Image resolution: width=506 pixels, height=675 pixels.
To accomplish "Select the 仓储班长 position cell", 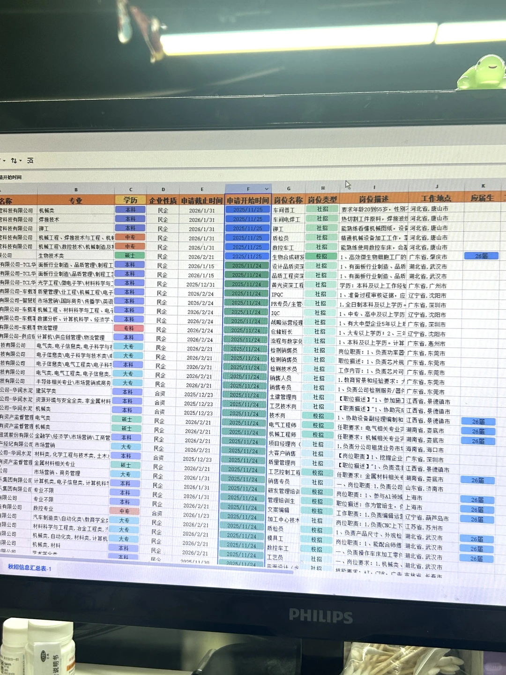I will pyautogui.click(x=287, y=332).
